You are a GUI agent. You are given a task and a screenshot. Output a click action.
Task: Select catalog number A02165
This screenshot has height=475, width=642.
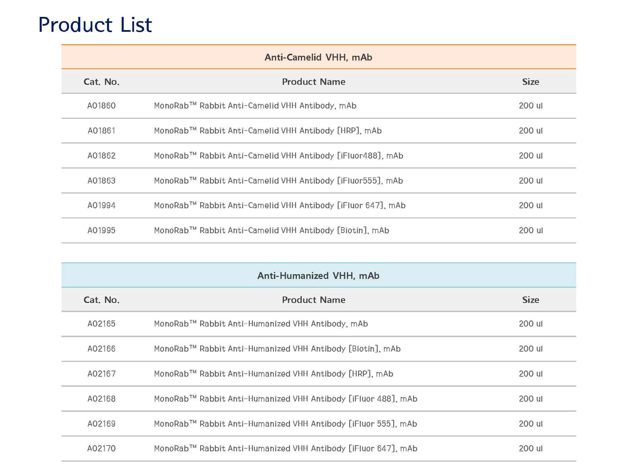click(x=102, y=324)
